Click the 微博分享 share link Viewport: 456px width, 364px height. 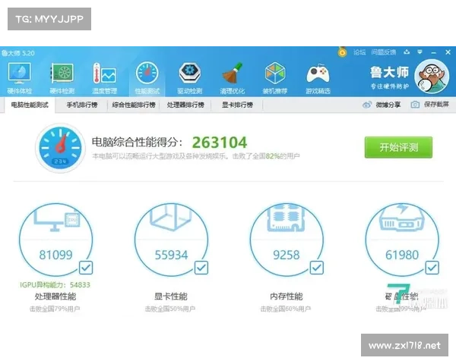pyautogui.click(x=382, y=105)
